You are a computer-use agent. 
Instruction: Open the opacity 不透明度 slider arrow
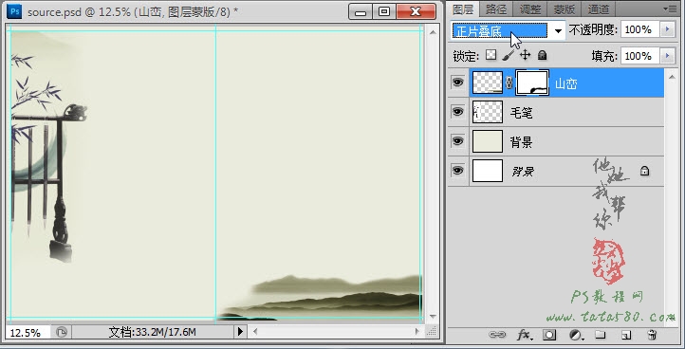coord(667,29)
